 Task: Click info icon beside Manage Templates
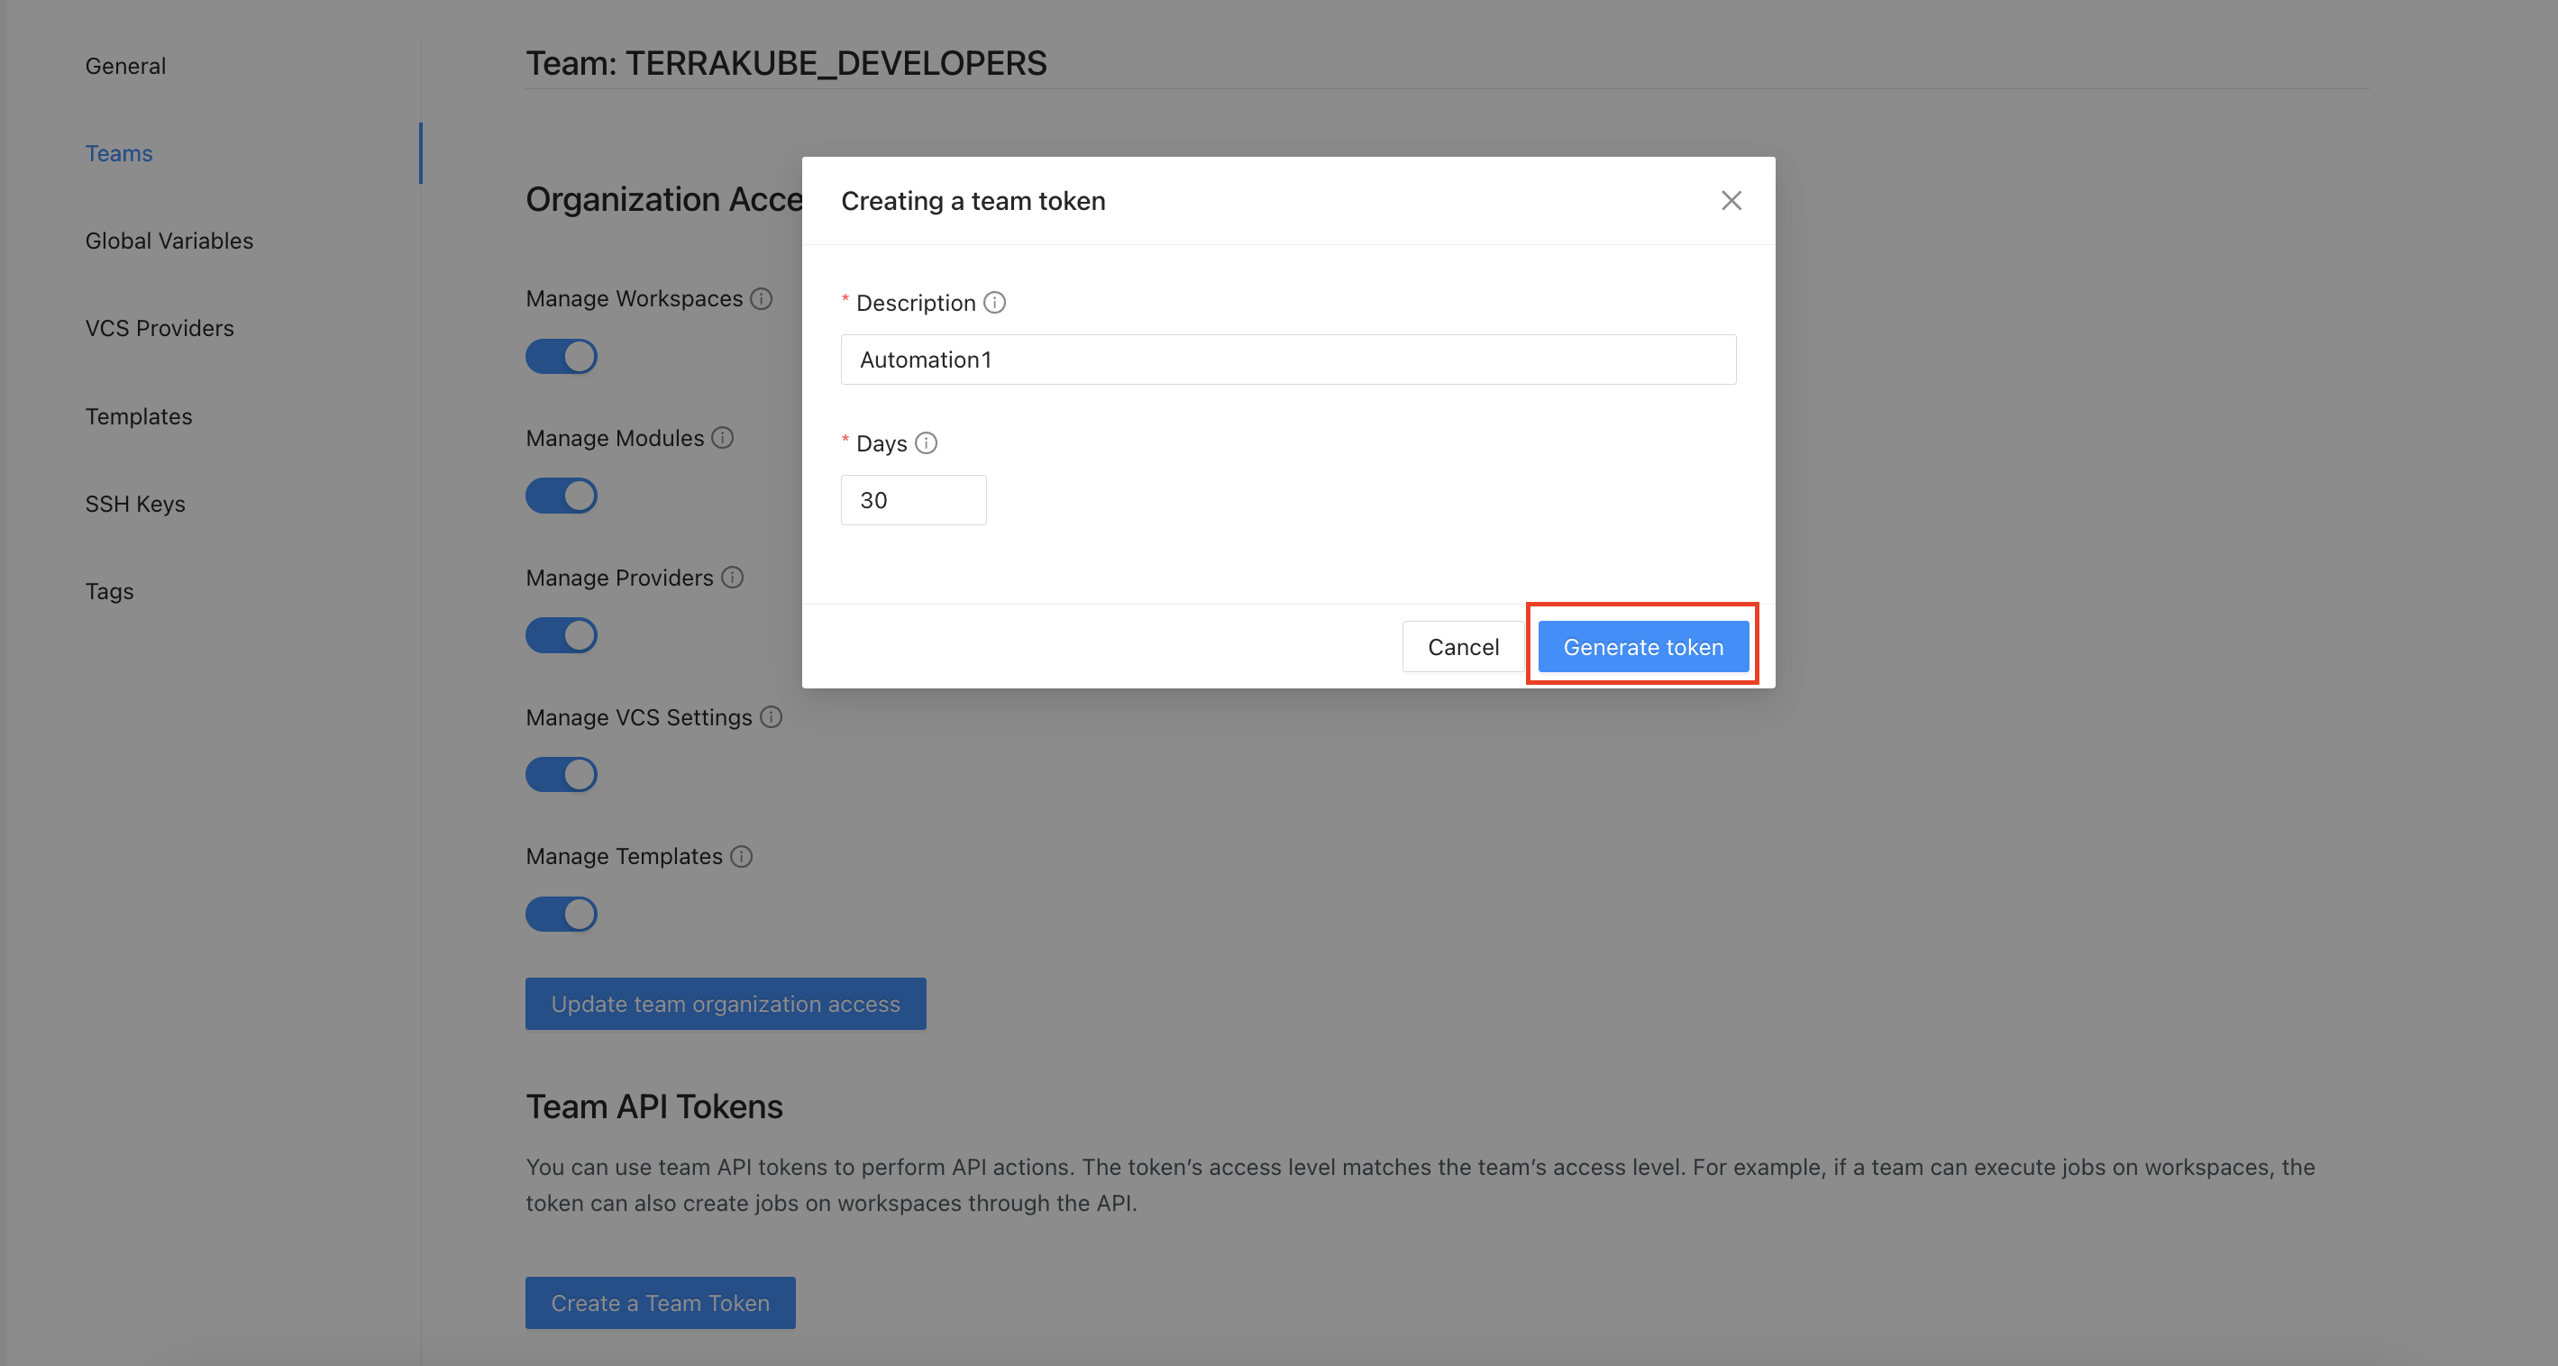click(x=741, y=856)
